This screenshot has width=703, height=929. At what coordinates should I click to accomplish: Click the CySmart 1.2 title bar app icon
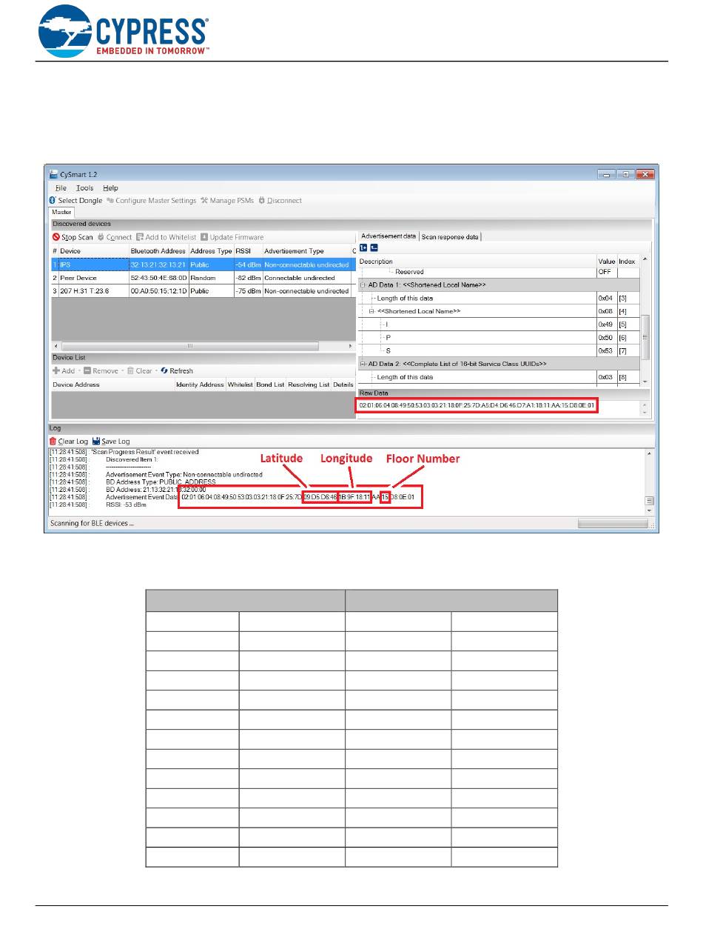click(x=53, y=175)
